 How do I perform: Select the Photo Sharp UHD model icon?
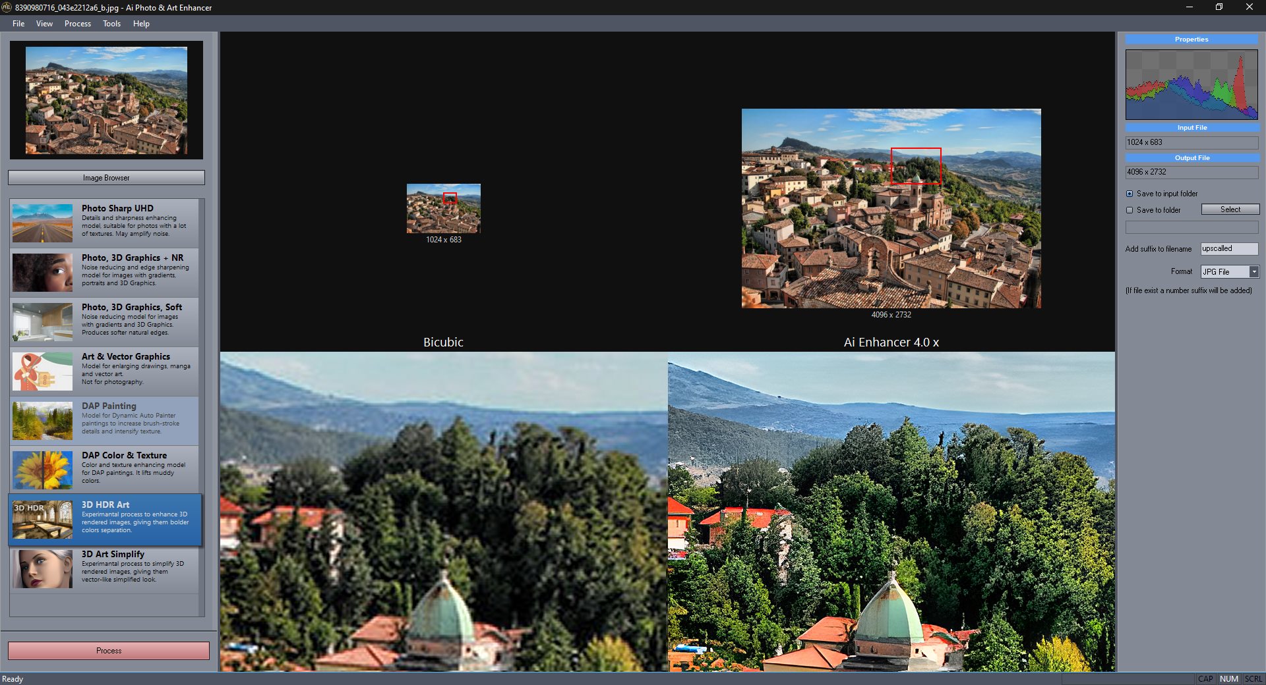pyautogui.click(x=42, y=223)
